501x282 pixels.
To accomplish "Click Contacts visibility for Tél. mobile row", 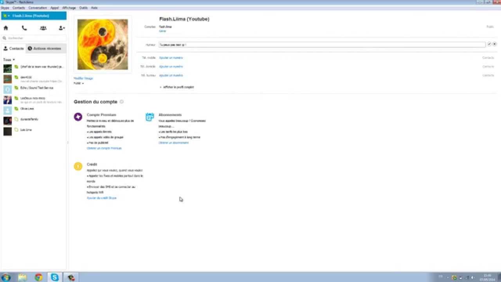I will coord(488,58).
